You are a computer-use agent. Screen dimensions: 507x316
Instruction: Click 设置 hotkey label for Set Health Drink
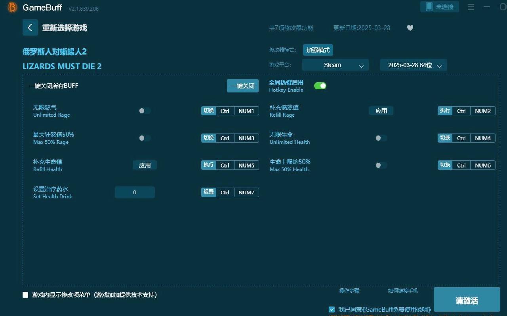(x=209, y=192)
